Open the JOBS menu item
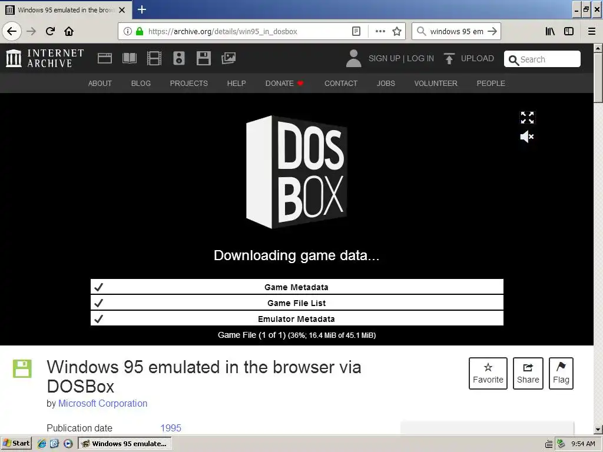The image size is (603, 452). pyautogui.click(x=386, y=84)
